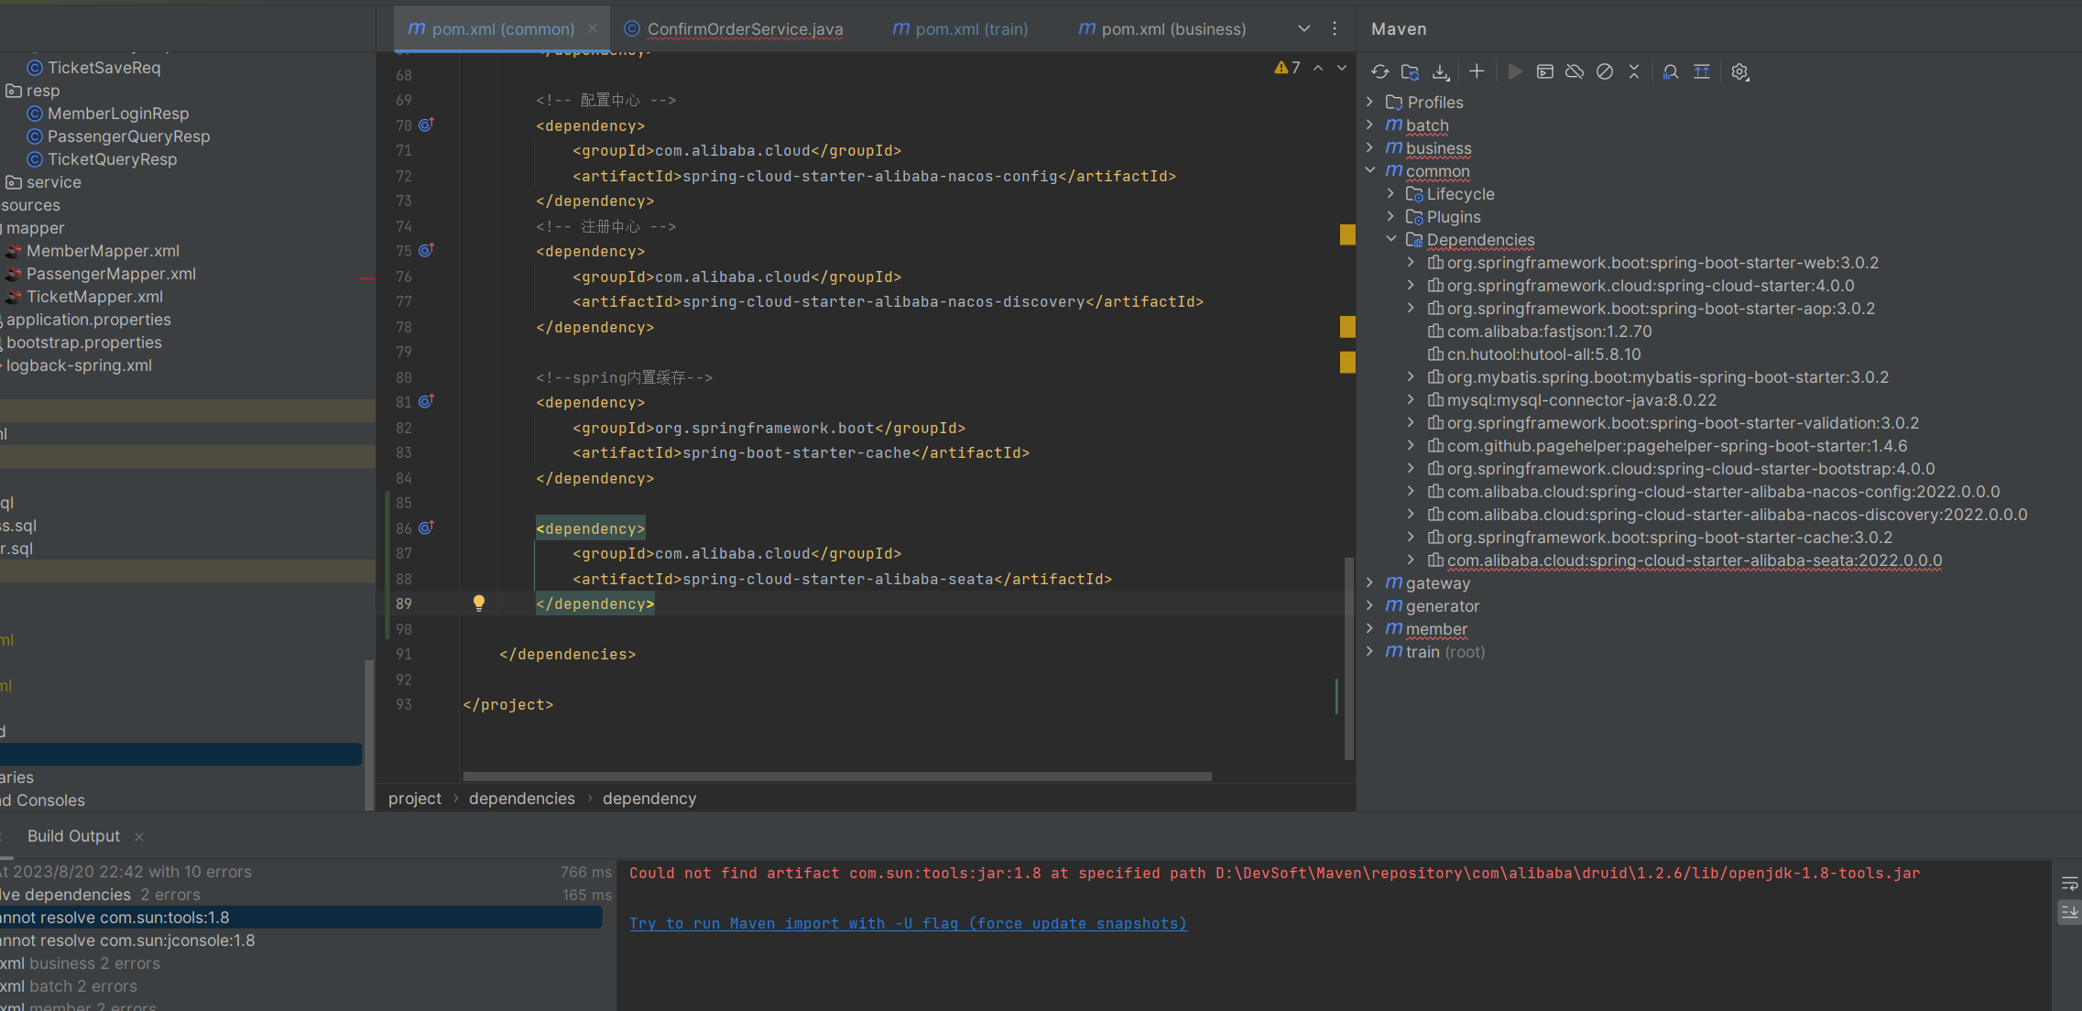Toggle Offline Mode in Maven toolbar

click(1575, 71)
